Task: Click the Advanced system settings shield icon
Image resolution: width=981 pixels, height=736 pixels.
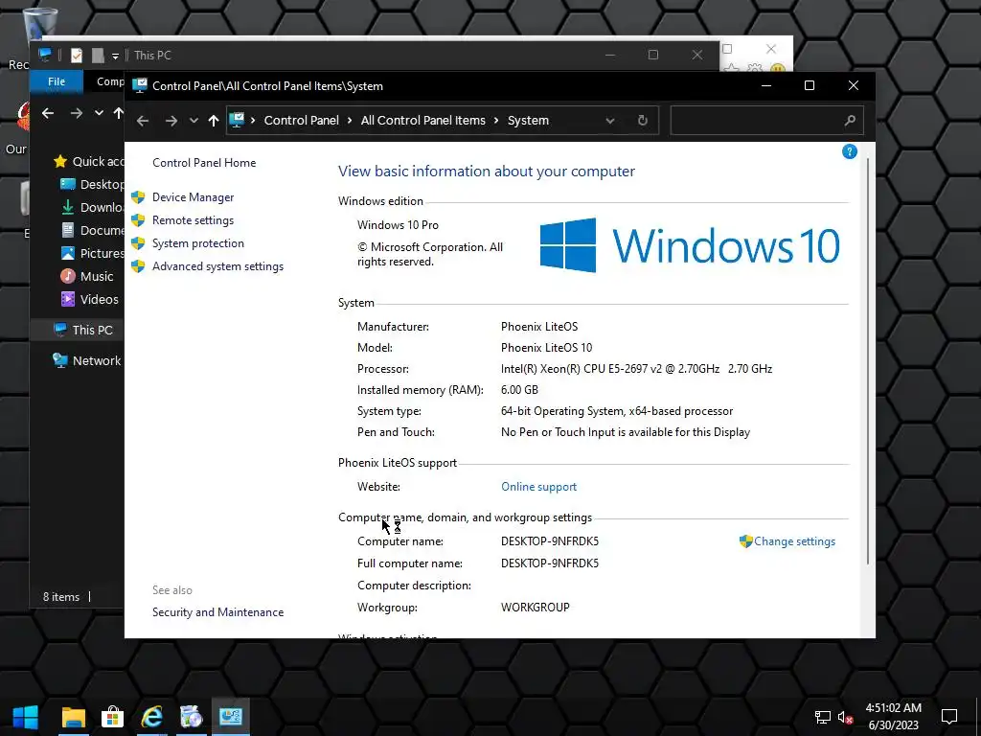Action: (x=138, y=266)
